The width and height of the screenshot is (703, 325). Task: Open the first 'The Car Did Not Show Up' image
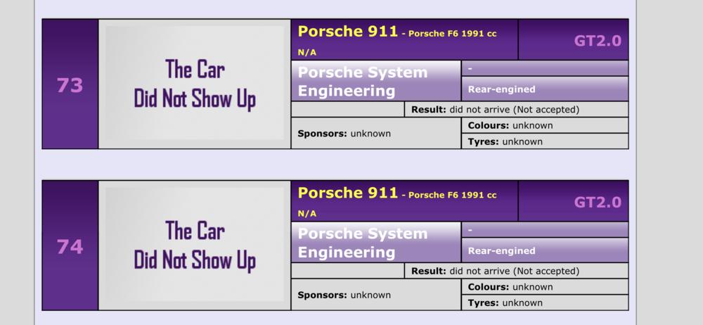pos(195,83)
